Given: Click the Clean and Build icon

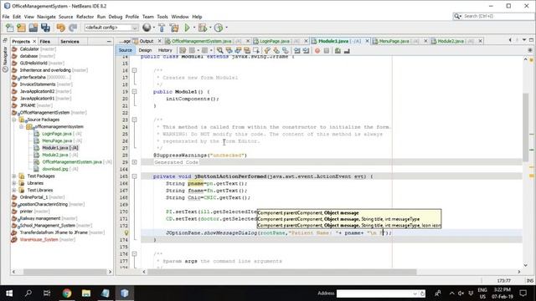Looking at the screenshot, I should [x=174, y=28].
